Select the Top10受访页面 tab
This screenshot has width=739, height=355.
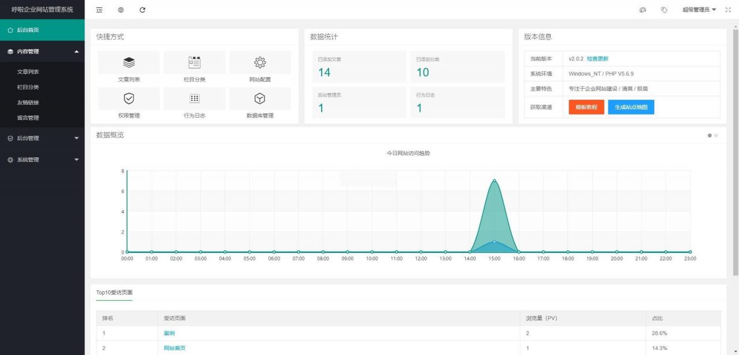pos(114,293)
